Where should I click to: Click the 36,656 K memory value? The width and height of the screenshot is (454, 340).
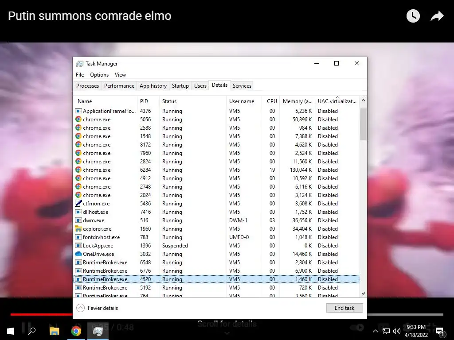[302, 220]
